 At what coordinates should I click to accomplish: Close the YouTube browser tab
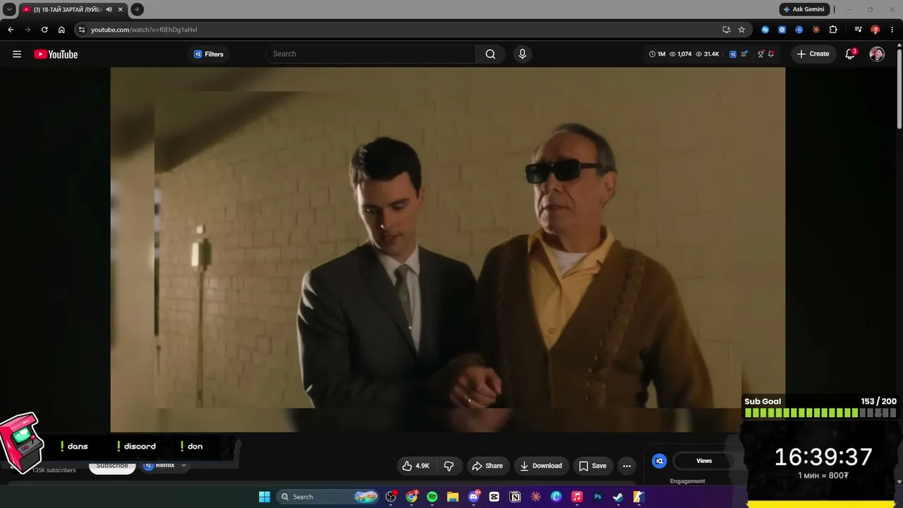coord(120,9)
